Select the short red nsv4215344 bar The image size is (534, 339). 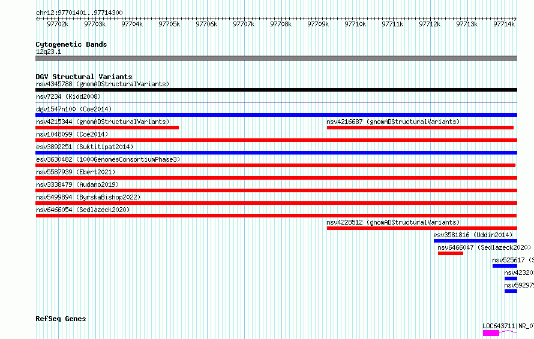[x=107, y=128]
